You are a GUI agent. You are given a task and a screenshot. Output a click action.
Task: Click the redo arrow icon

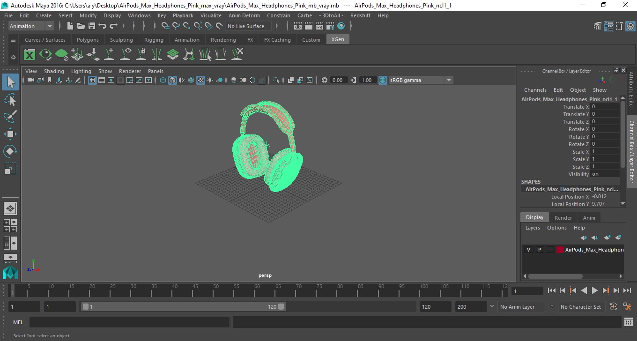[x=113, y=26]
